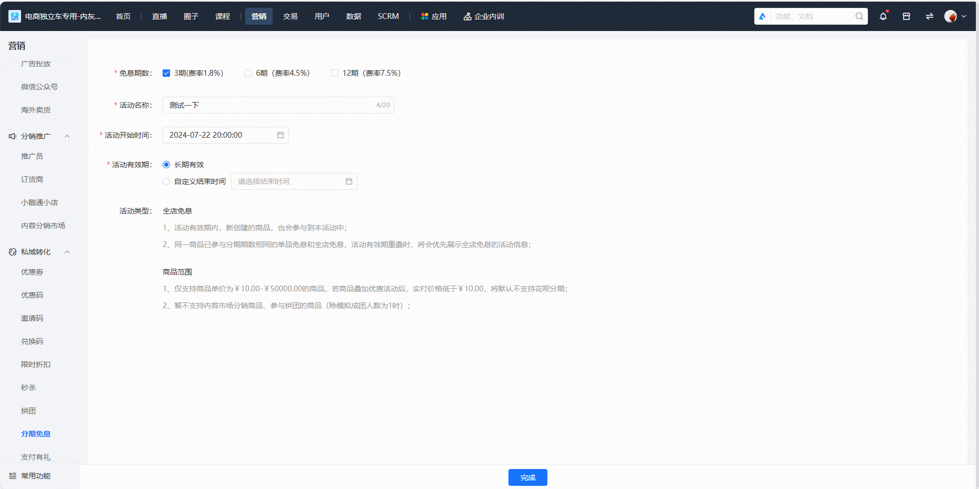This screenshot has width=979, height=489.
Task: Click the 活动名称 input field
Action: [x=278, y=105]
